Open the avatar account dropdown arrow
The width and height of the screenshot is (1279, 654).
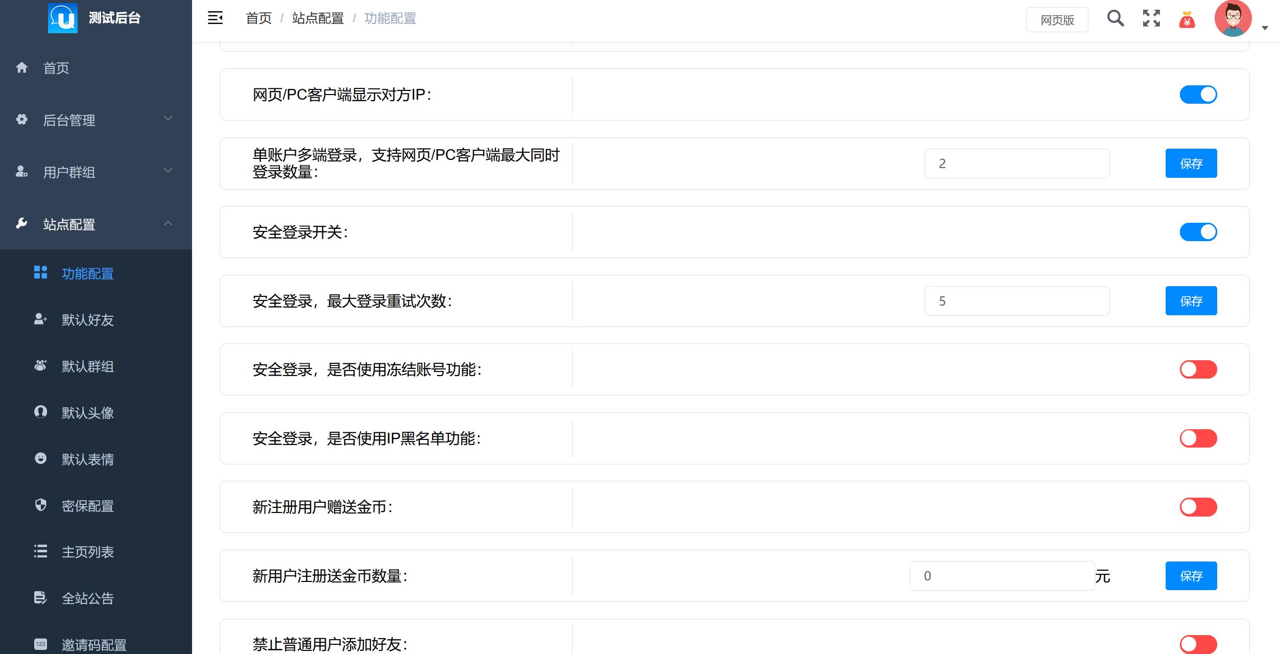click(x=1265, y=28)
